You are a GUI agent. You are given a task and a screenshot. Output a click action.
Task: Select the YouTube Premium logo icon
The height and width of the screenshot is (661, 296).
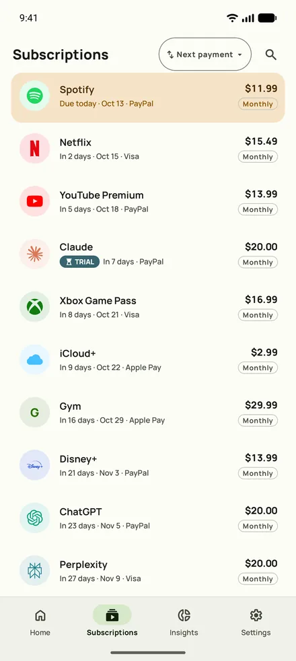[x=34, y=201]
